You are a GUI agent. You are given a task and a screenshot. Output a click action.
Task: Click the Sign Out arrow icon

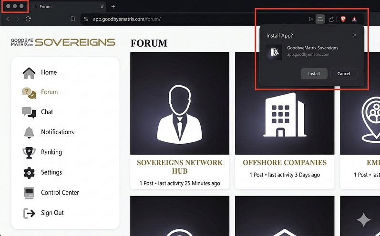point(29,213)
